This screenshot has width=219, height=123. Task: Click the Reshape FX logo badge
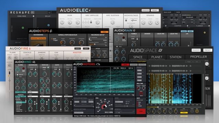coord(32,12)
